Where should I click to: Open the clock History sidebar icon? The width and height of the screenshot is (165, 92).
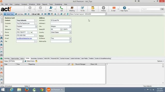(2, 55)
